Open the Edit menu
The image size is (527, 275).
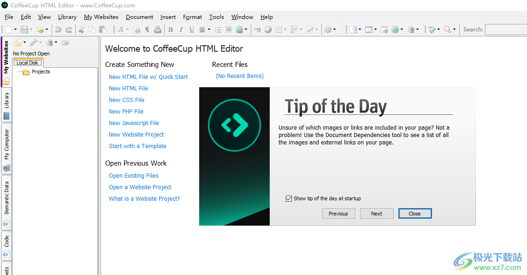pos(25,17)
